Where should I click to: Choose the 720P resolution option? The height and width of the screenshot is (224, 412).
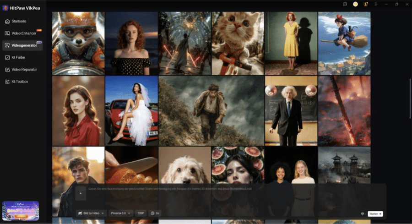(x=141, y=213)
